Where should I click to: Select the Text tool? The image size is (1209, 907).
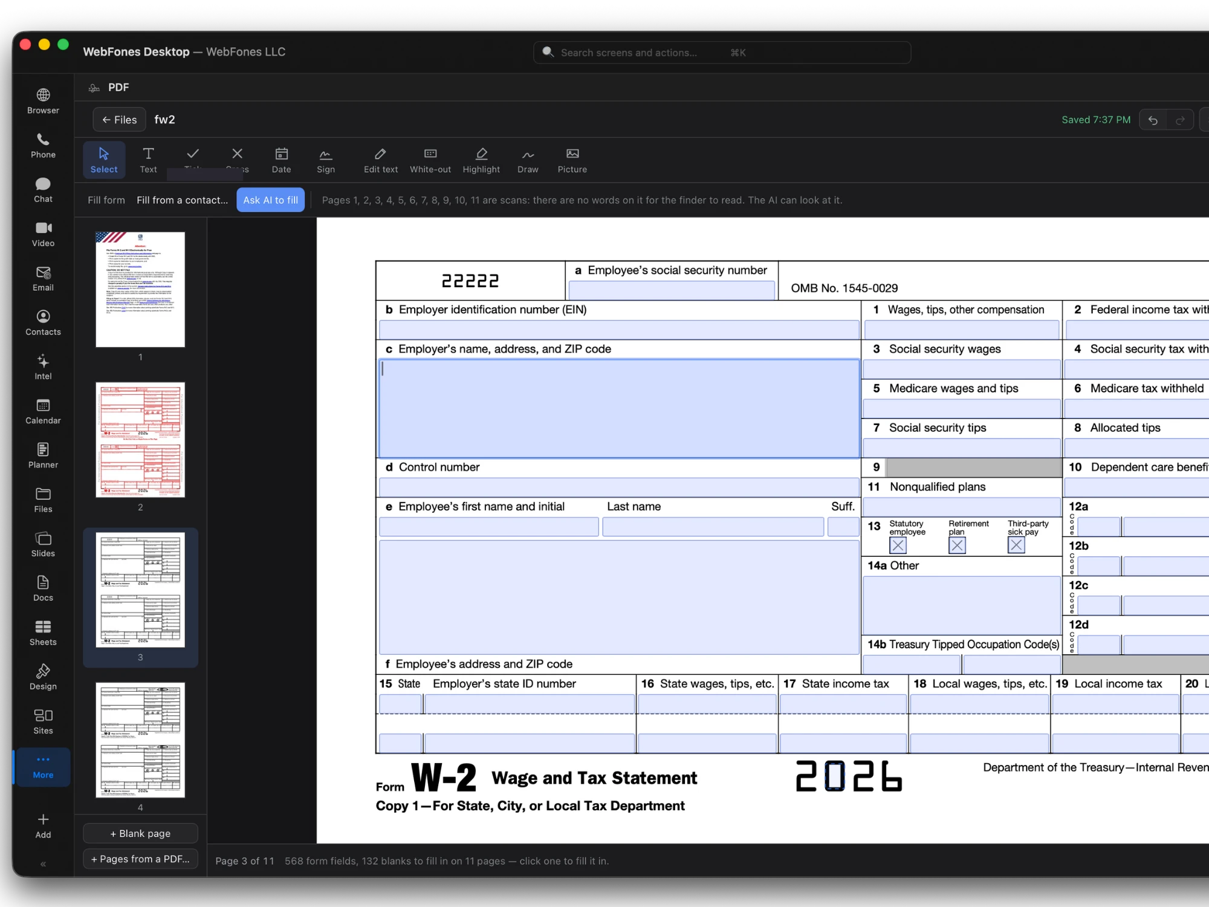pos(148,160)
